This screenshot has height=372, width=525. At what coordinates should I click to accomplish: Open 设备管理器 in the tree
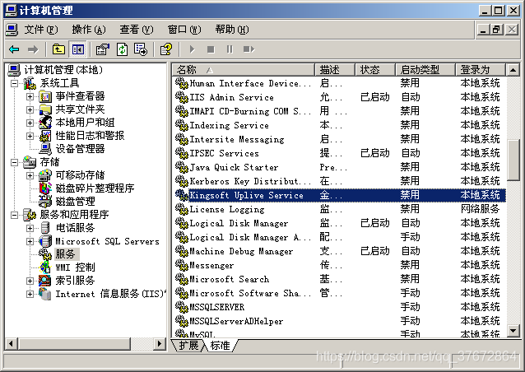tap(80, 149)
